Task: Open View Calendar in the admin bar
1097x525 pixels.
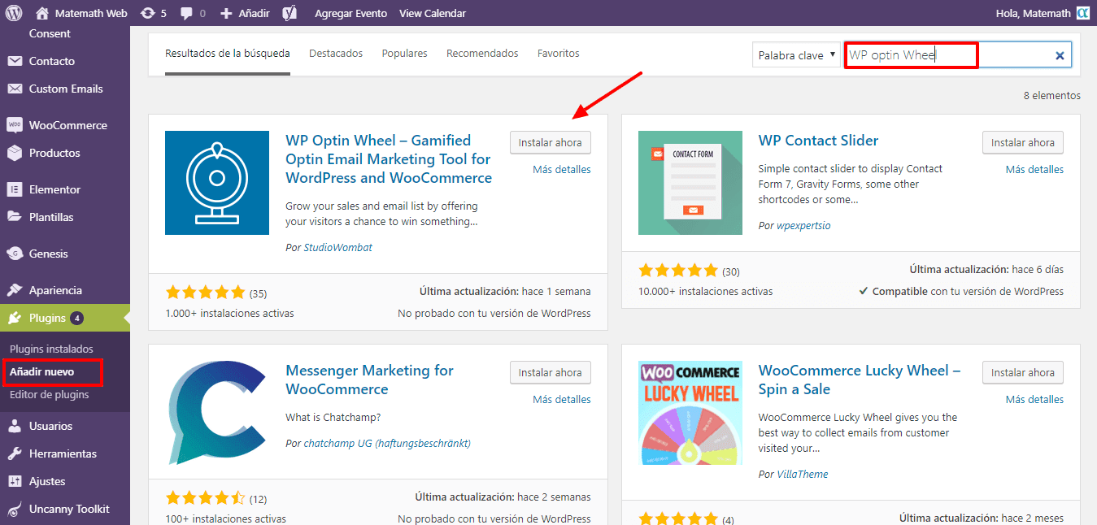Action: click(433, 13)
